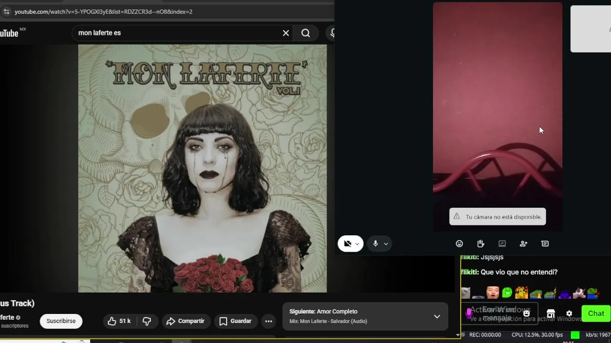Click 'Mix: Mon Laferte - Salvador (Audio)' text
The height and width of the screenshot is (343, 611).
(328, 321)
